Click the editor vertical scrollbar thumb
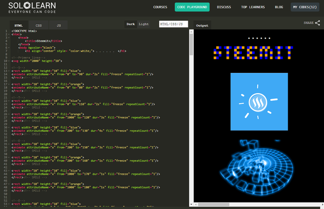This screenshot has height=209, width=324. [191, 45]
